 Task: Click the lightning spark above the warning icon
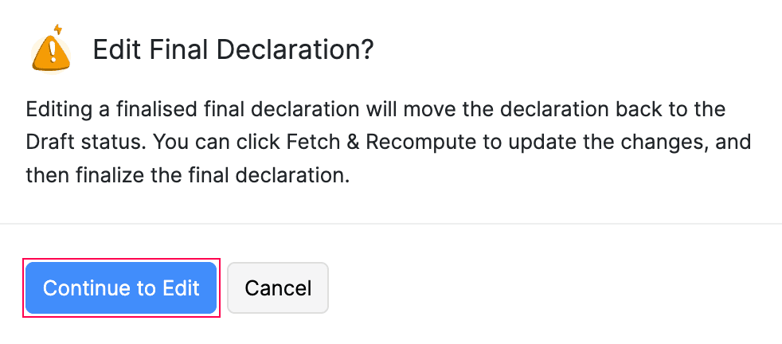57,29
